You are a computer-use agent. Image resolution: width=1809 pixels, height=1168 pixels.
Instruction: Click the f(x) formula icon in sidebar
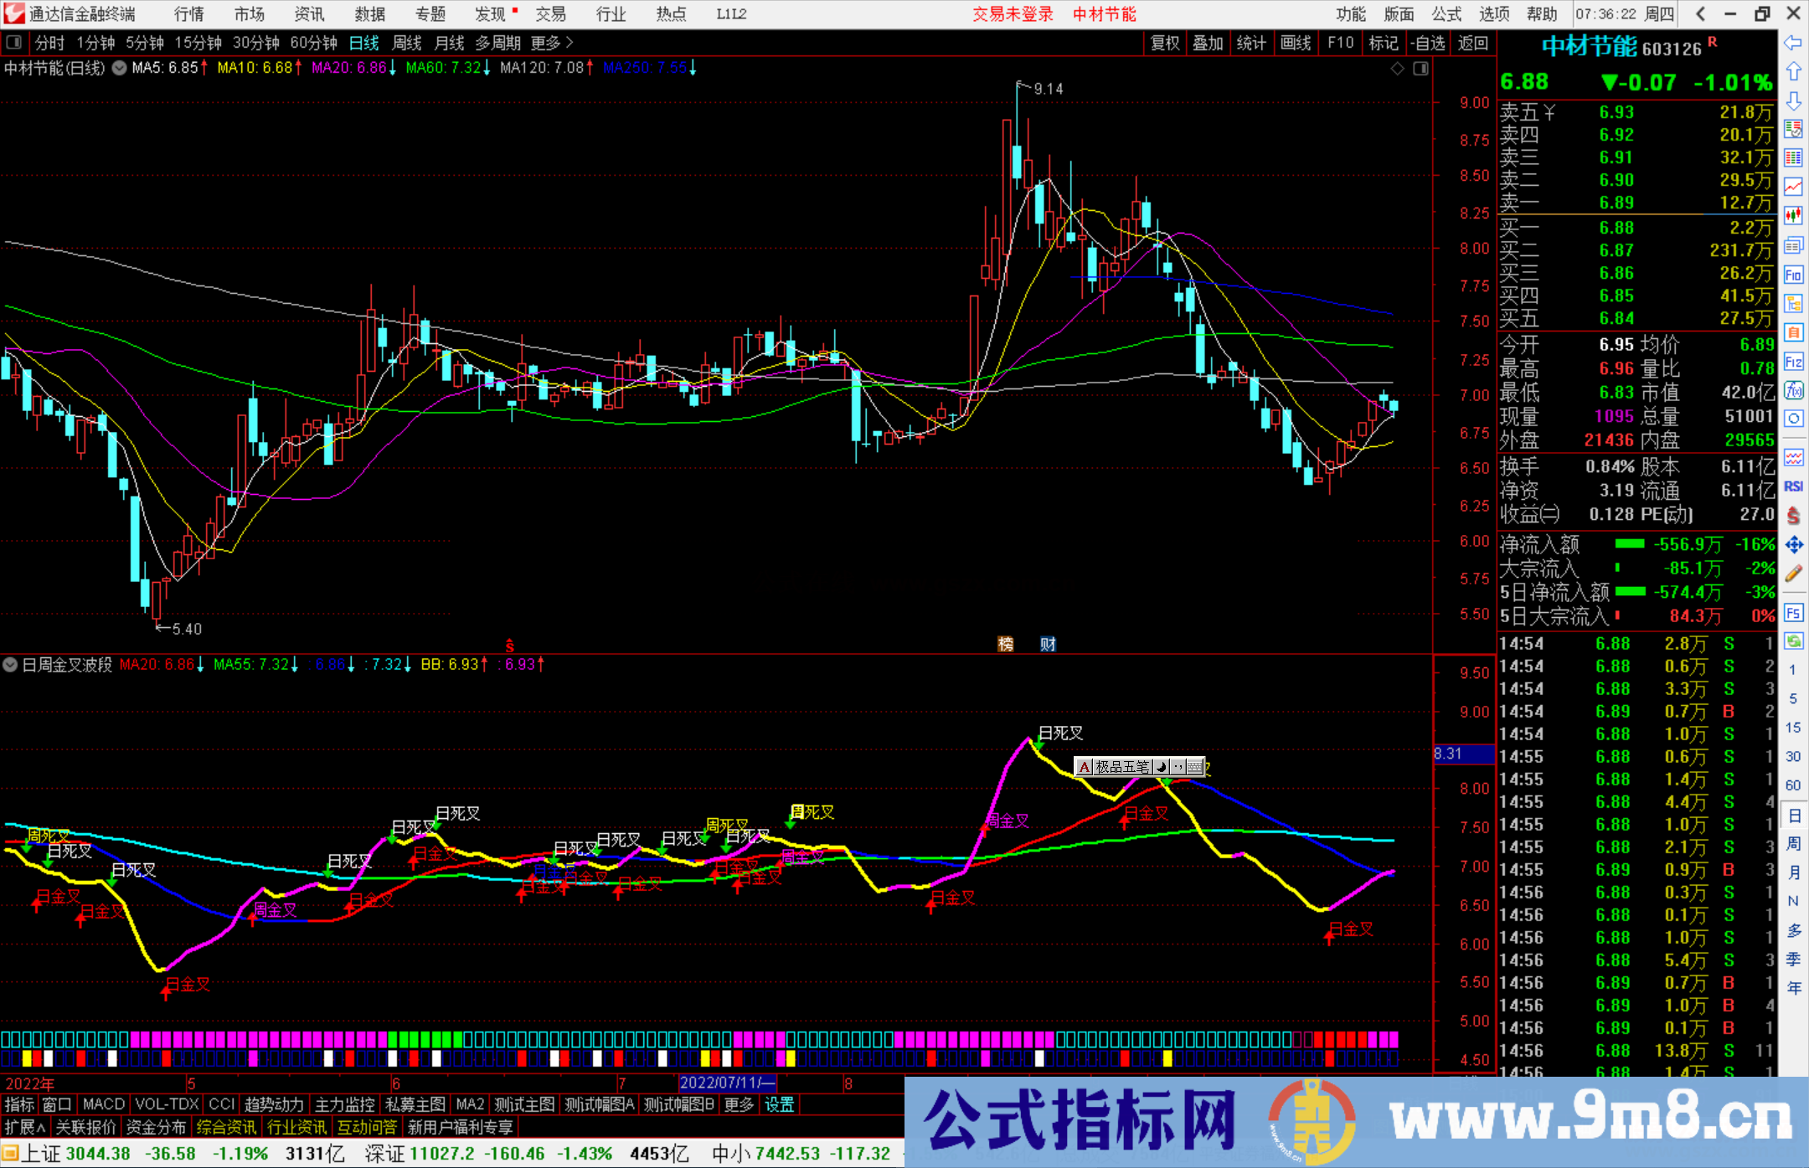[x=1793, y=390]
